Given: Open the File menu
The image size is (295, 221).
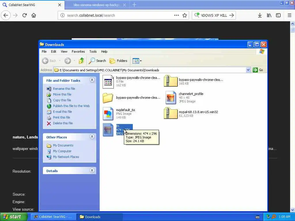Looking at the screenshot, I should tap(44, 52).
